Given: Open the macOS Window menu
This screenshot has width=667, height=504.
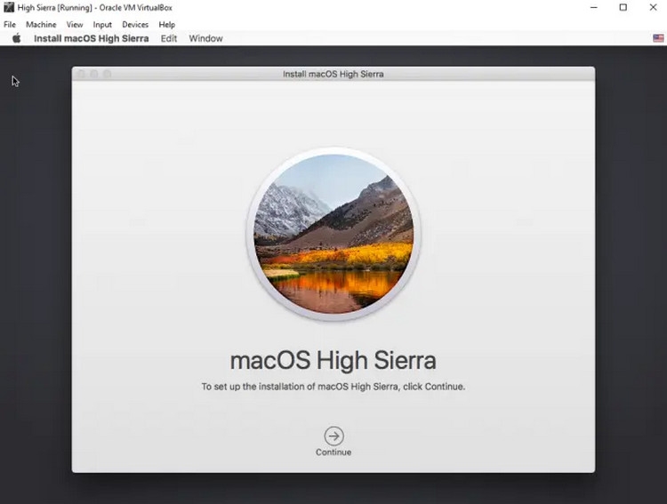Looking at the screenshot, I should click(206, 38).
